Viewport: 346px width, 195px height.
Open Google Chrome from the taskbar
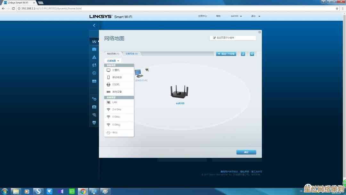tap(83, 191)
